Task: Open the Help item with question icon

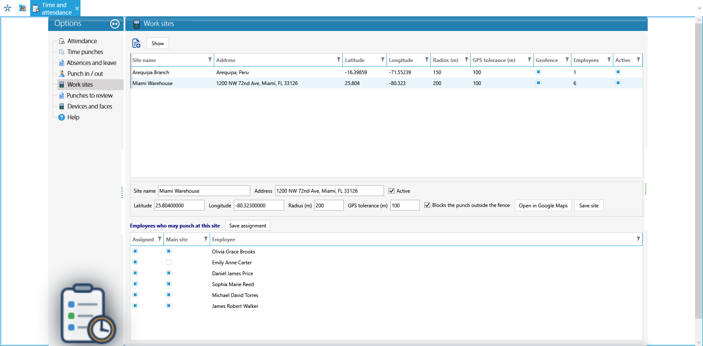Action: tap(73, 117)
